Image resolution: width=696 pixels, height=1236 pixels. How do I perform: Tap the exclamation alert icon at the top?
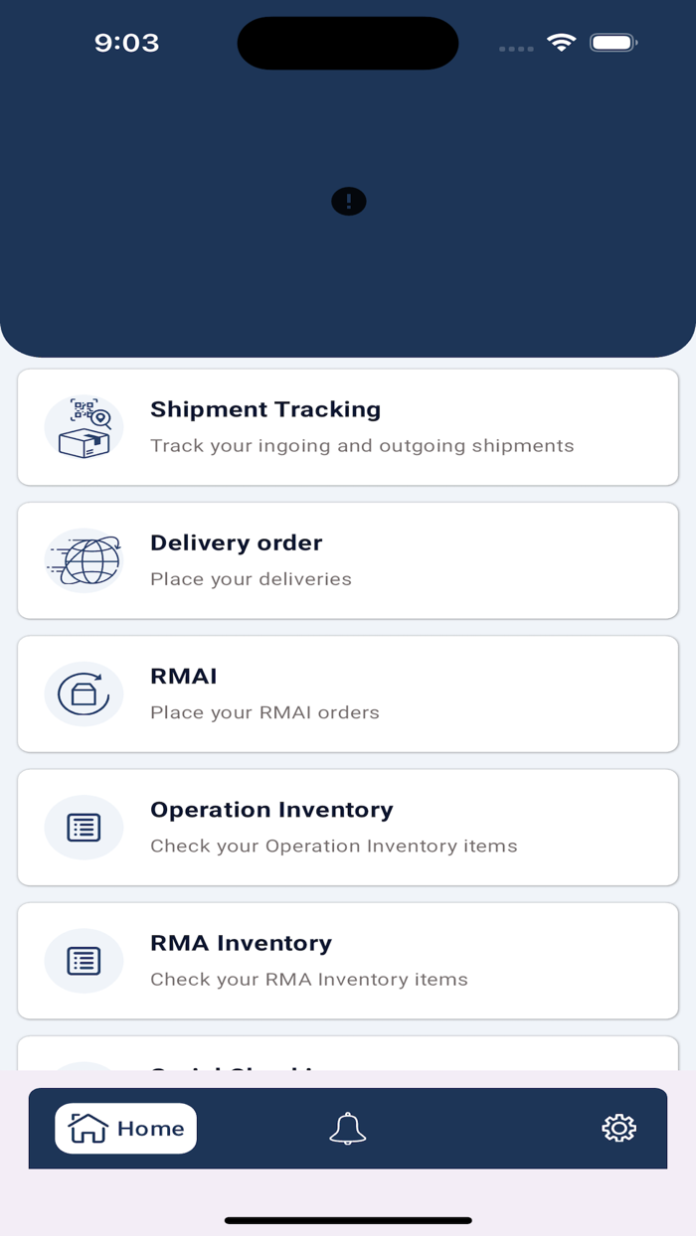pyautogui.click(x=348, y=201)
